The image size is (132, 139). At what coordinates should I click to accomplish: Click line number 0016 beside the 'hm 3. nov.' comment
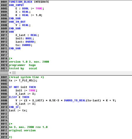click(4, 127)
